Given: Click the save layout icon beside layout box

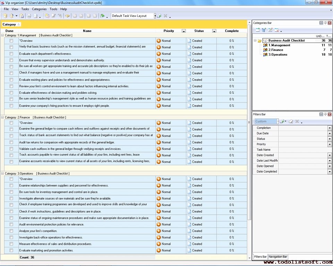Looking at the screenshot, I should coord(160,16).
